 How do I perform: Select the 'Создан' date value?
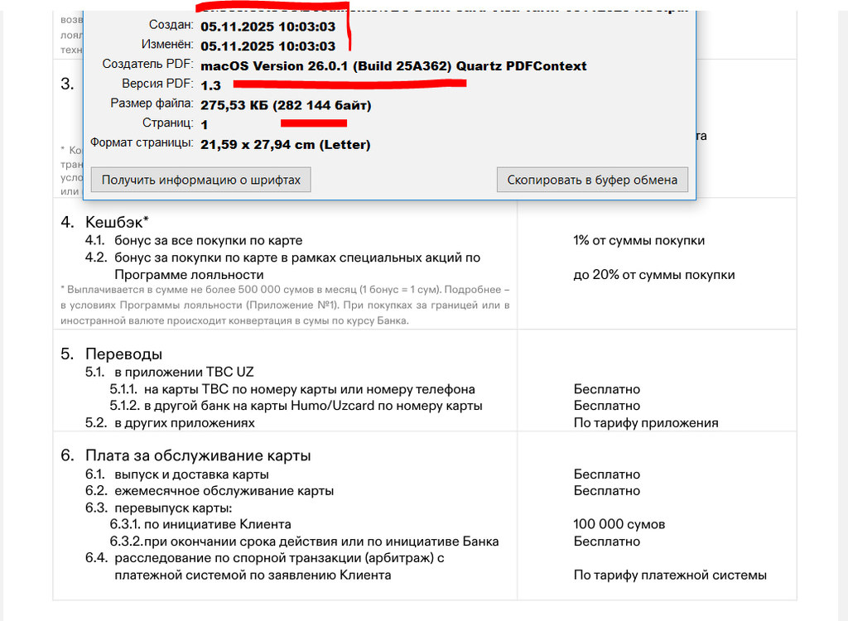[267, 26]
